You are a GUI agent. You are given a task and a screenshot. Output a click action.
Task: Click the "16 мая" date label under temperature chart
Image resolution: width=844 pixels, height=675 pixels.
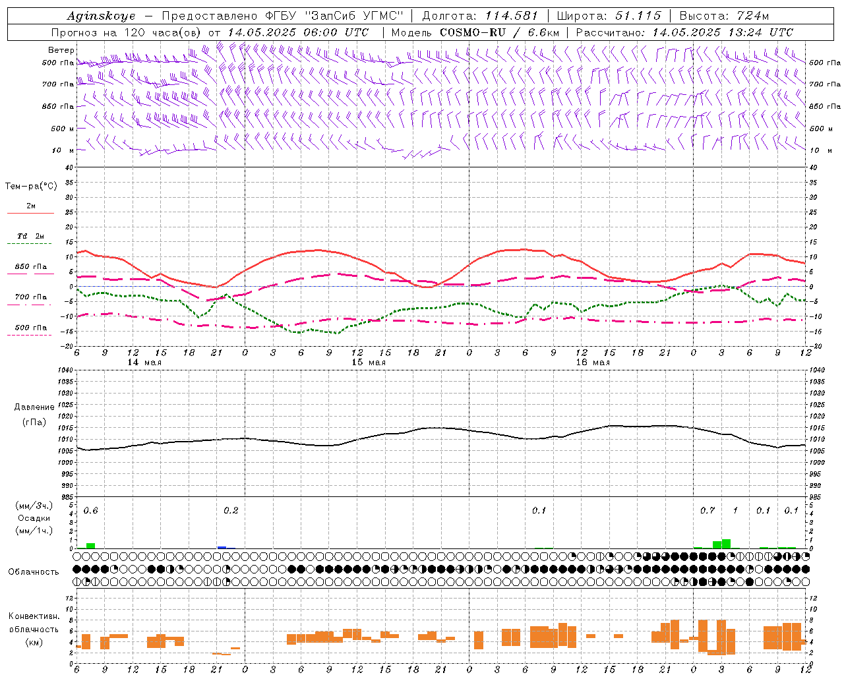click(x=593, y=363)
